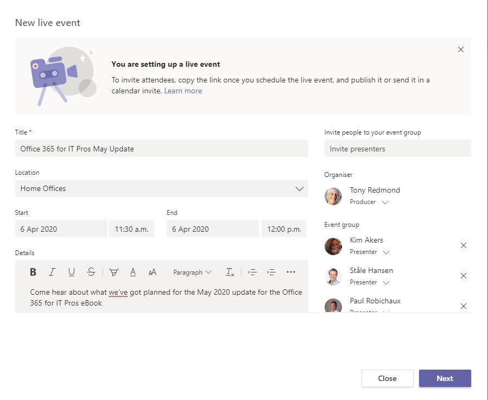Select the name Ståle Hansen
This screenshot has width=488, height=400.
tap(371, 270)
